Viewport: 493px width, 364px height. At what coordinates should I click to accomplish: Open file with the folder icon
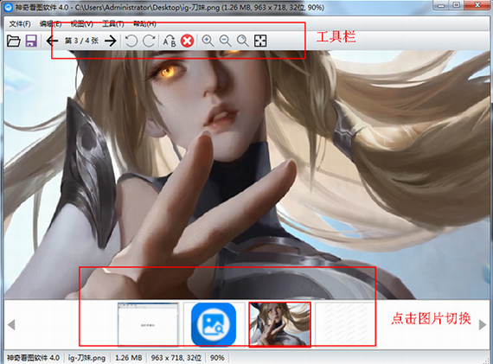[x=14, y=41]
